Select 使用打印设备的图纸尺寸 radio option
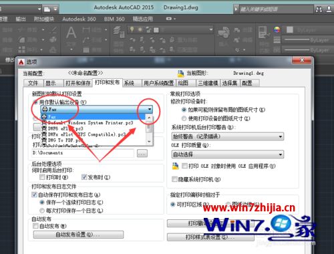The width and height of the screenshot is (334, 254). tap(184, 118)
